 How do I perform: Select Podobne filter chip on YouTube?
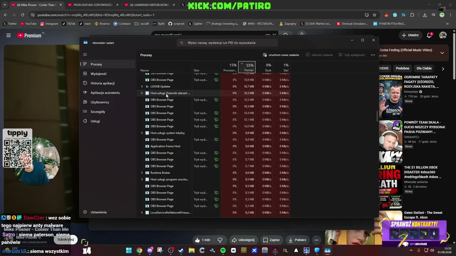pyautogui.click(x=403, y=68)
